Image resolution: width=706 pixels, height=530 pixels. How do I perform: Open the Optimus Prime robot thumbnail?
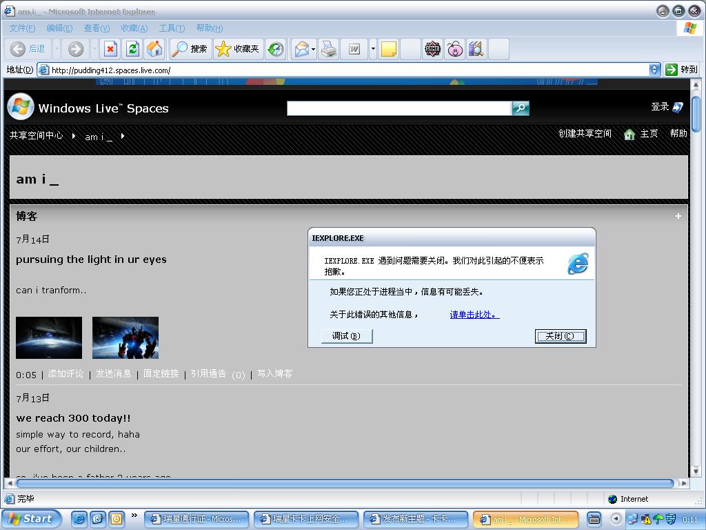pos(125,337)
